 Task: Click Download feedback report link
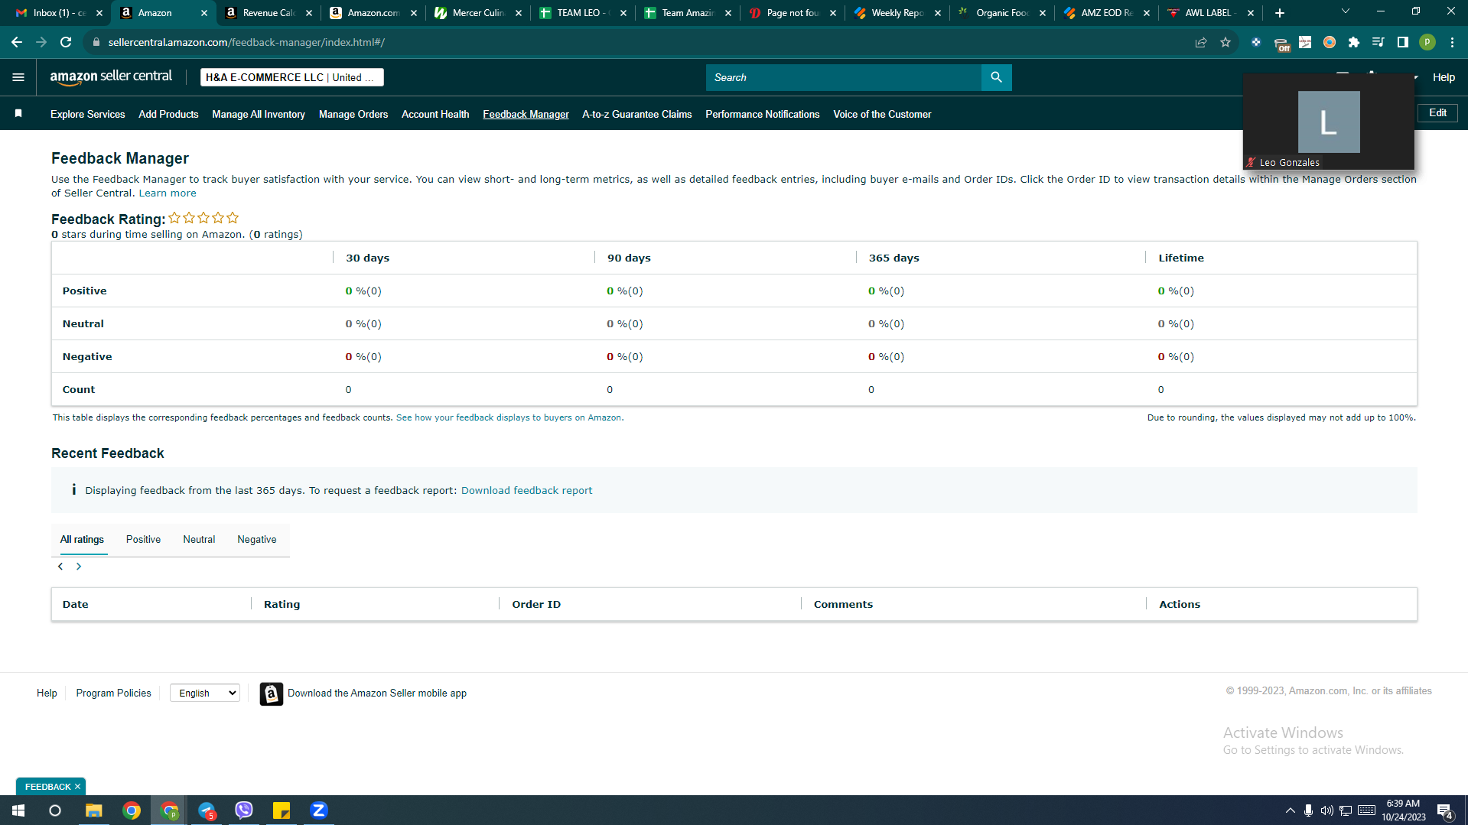pos(526,491)
